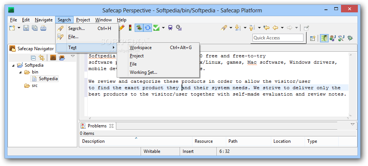The width and height of the screenshot is (368, 166).
Task: Toggle the blue circular refresh button
Action: click(x=148, y=28)
